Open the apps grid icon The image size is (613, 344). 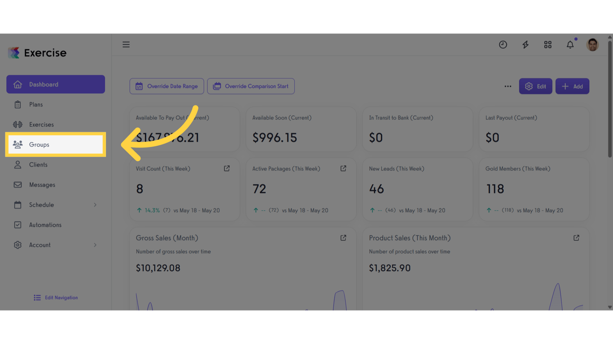pos(548,44)
